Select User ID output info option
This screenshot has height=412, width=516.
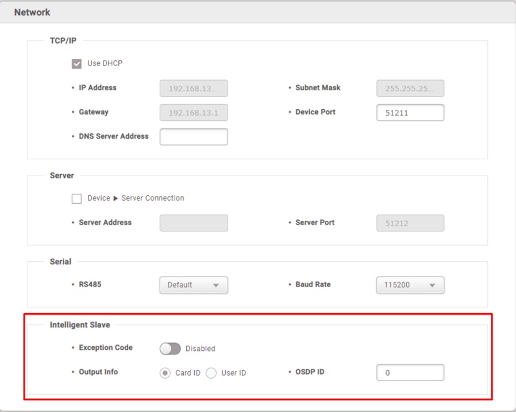point(211,373)
